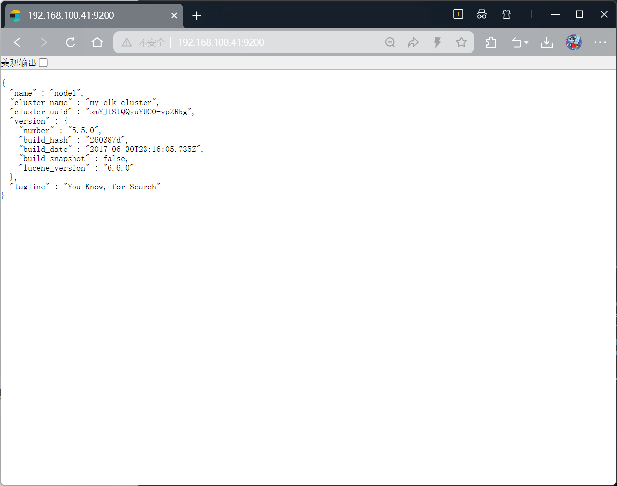The image size is (617, 486).
Task: Click the zoom-out magnifier in the address bar
Action: (x=390, y=42)
